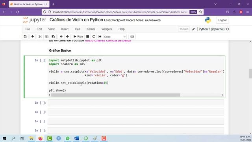Select the Gráficos de Violín en Python tab
The height and width of the screenshot is (142, 252).
29,4
